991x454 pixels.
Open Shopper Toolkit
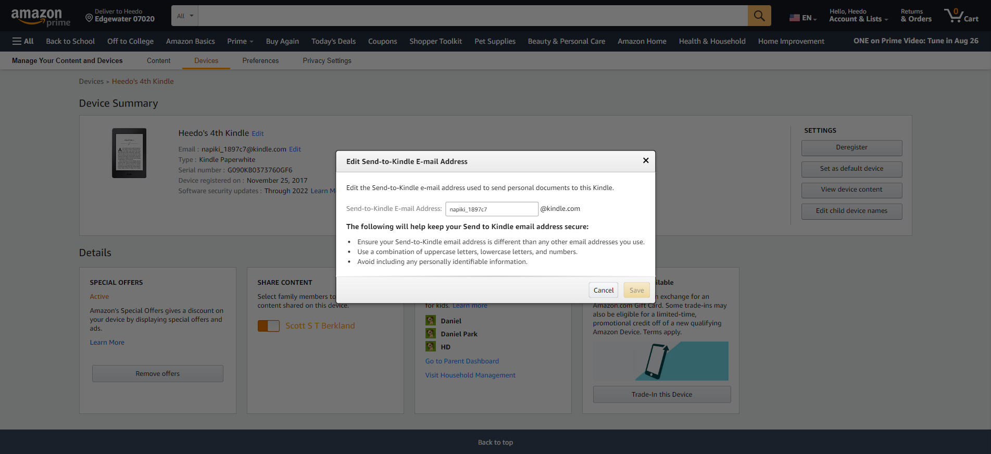pyautogui.click(x=435, y=41)
